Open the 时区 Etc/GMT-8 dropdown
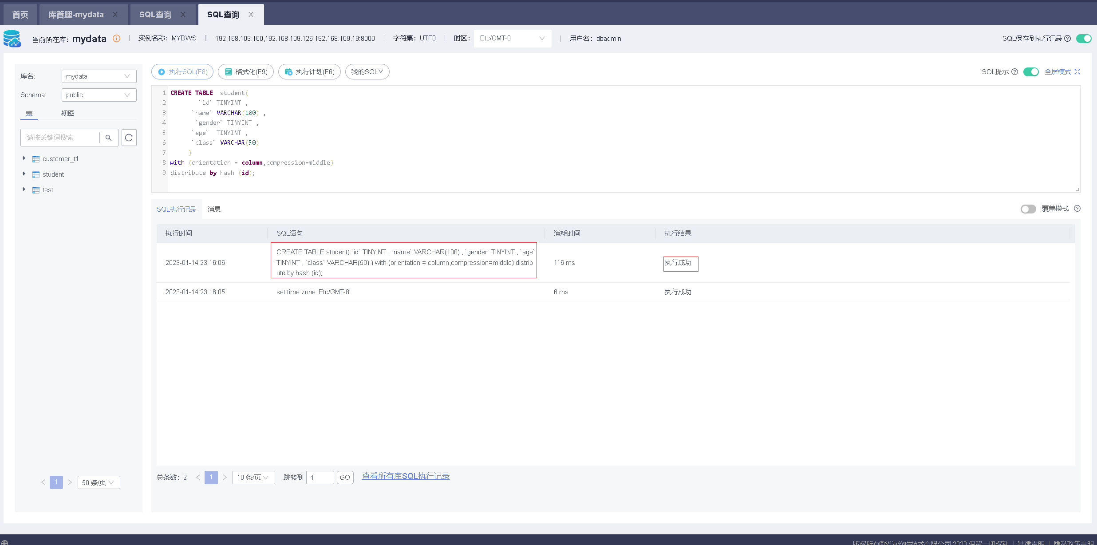Screen dimensions: 1097x545 coord(512,39)
